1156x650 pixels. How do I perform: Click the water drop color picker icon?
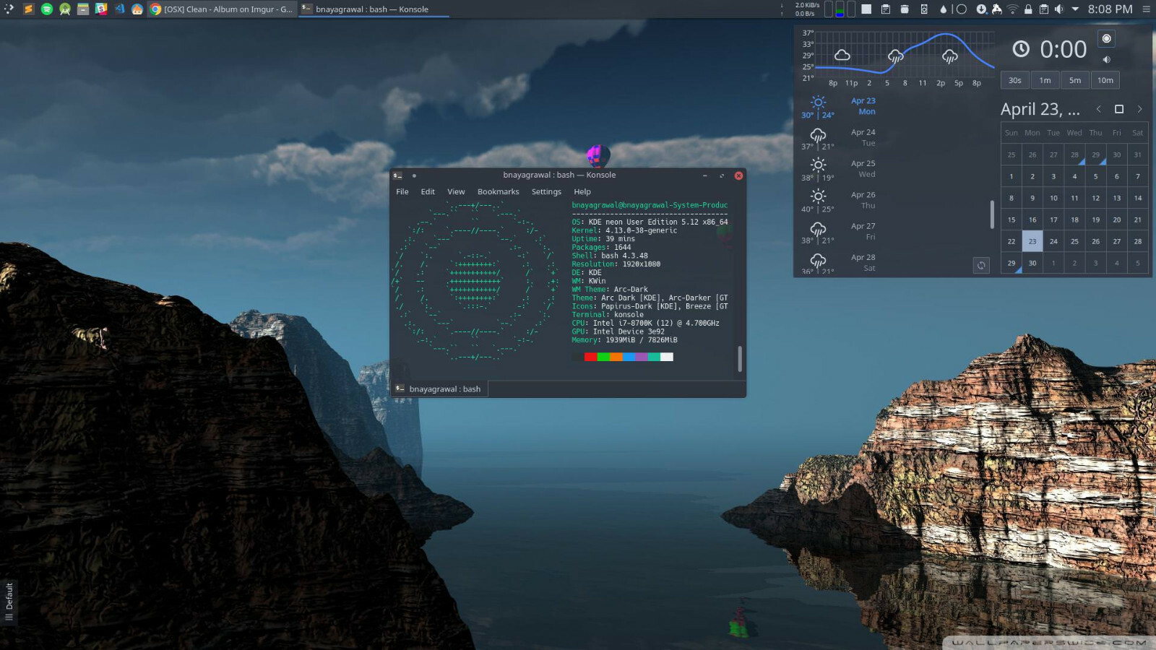[943, 9]
